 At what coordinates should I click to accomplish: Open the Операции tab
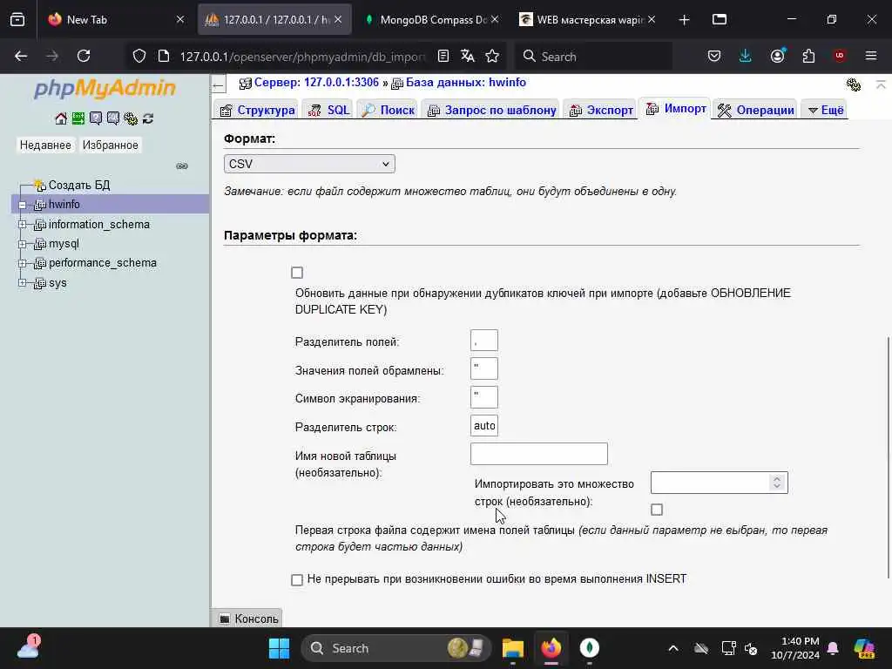tap(756, 110)
